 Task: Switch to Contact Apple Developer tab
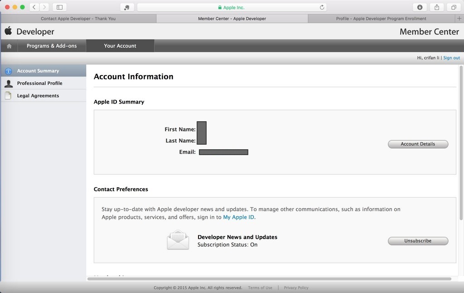point(78,19)
